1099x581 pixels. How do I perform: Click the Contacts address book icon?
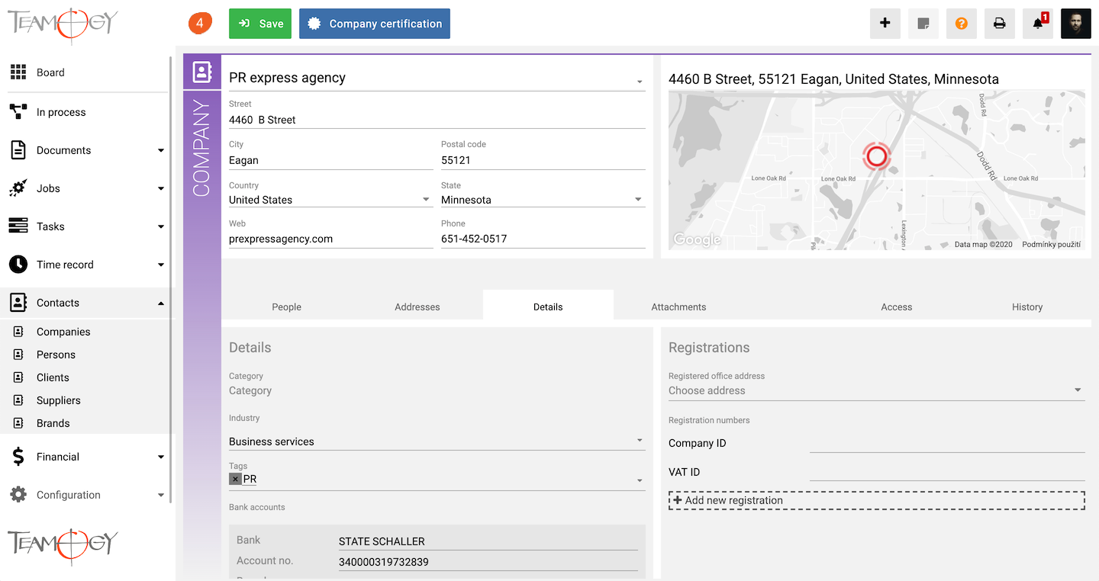pos(18,303)
